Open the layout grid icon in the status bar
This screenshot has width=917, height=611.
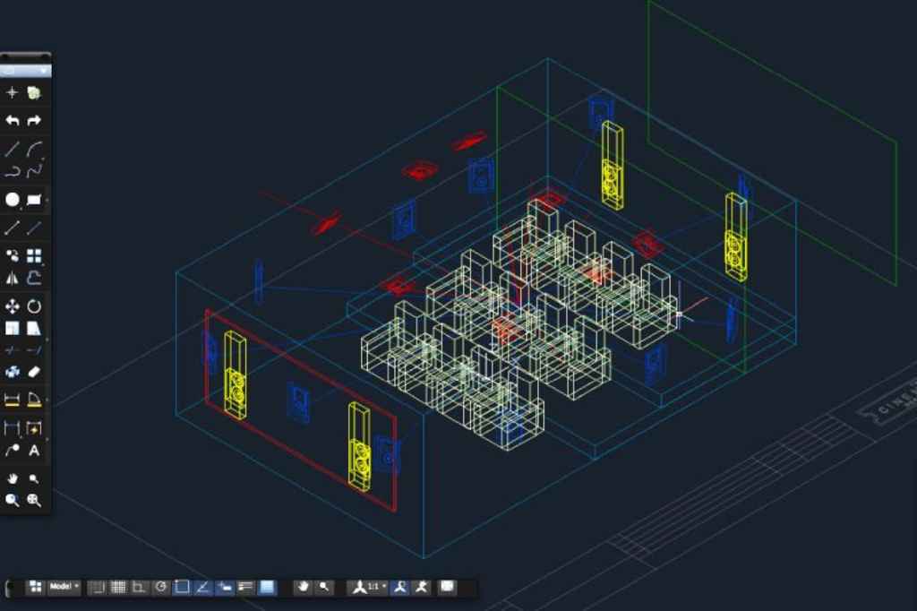click(x=36, y=587)
